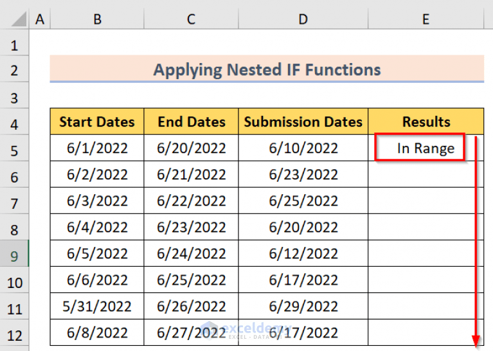Select column D header
The image size is (493, 351).
303,19
